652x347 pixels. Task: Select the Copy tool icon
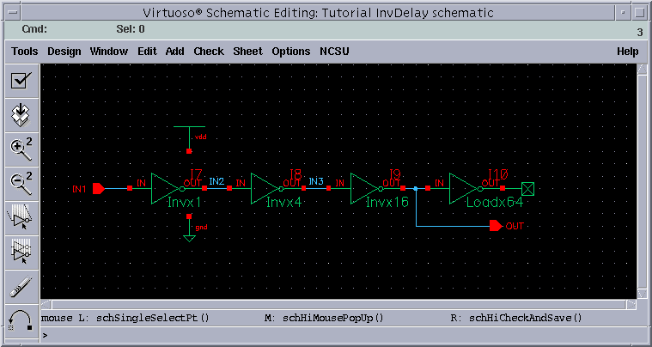coord(21,253)
